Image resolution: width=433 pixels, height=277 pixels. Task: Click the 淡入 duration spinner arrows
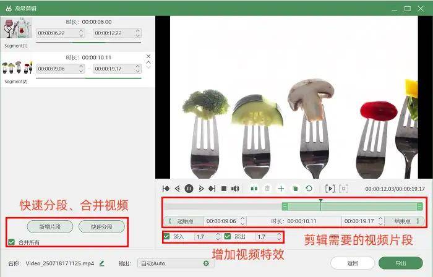click(217, 237)
